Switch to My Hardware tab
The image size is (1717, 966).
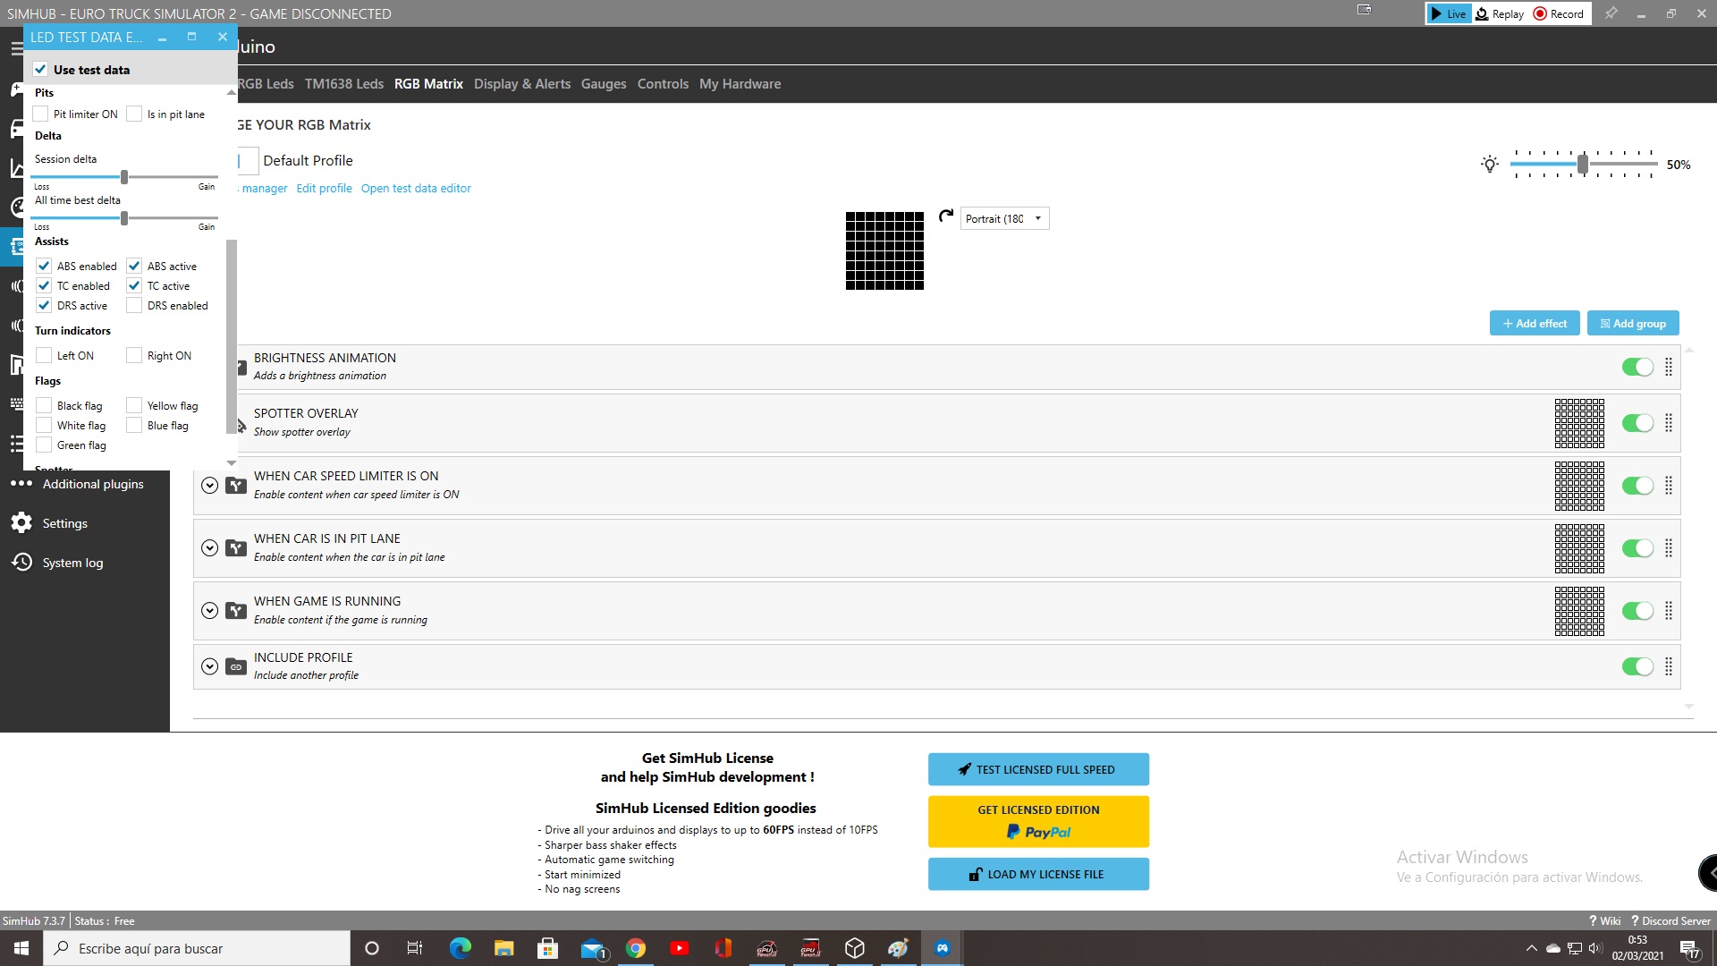(x=740, y=83)
